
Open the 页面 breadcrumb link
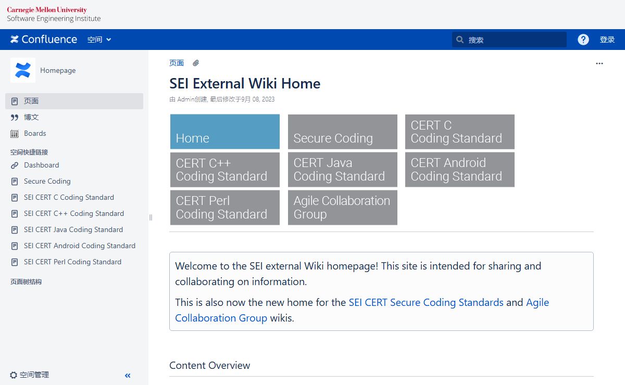click(177, 63)
